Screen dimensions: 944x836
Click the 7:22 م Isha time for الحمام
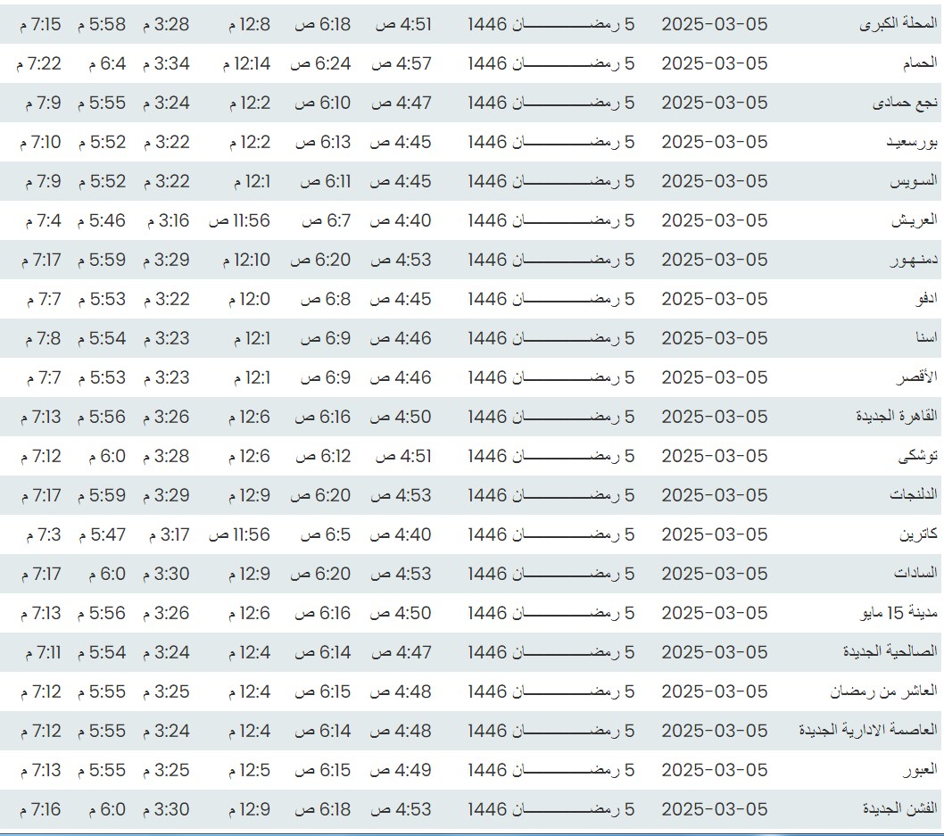pyautogui.click(x=40, y=64)
